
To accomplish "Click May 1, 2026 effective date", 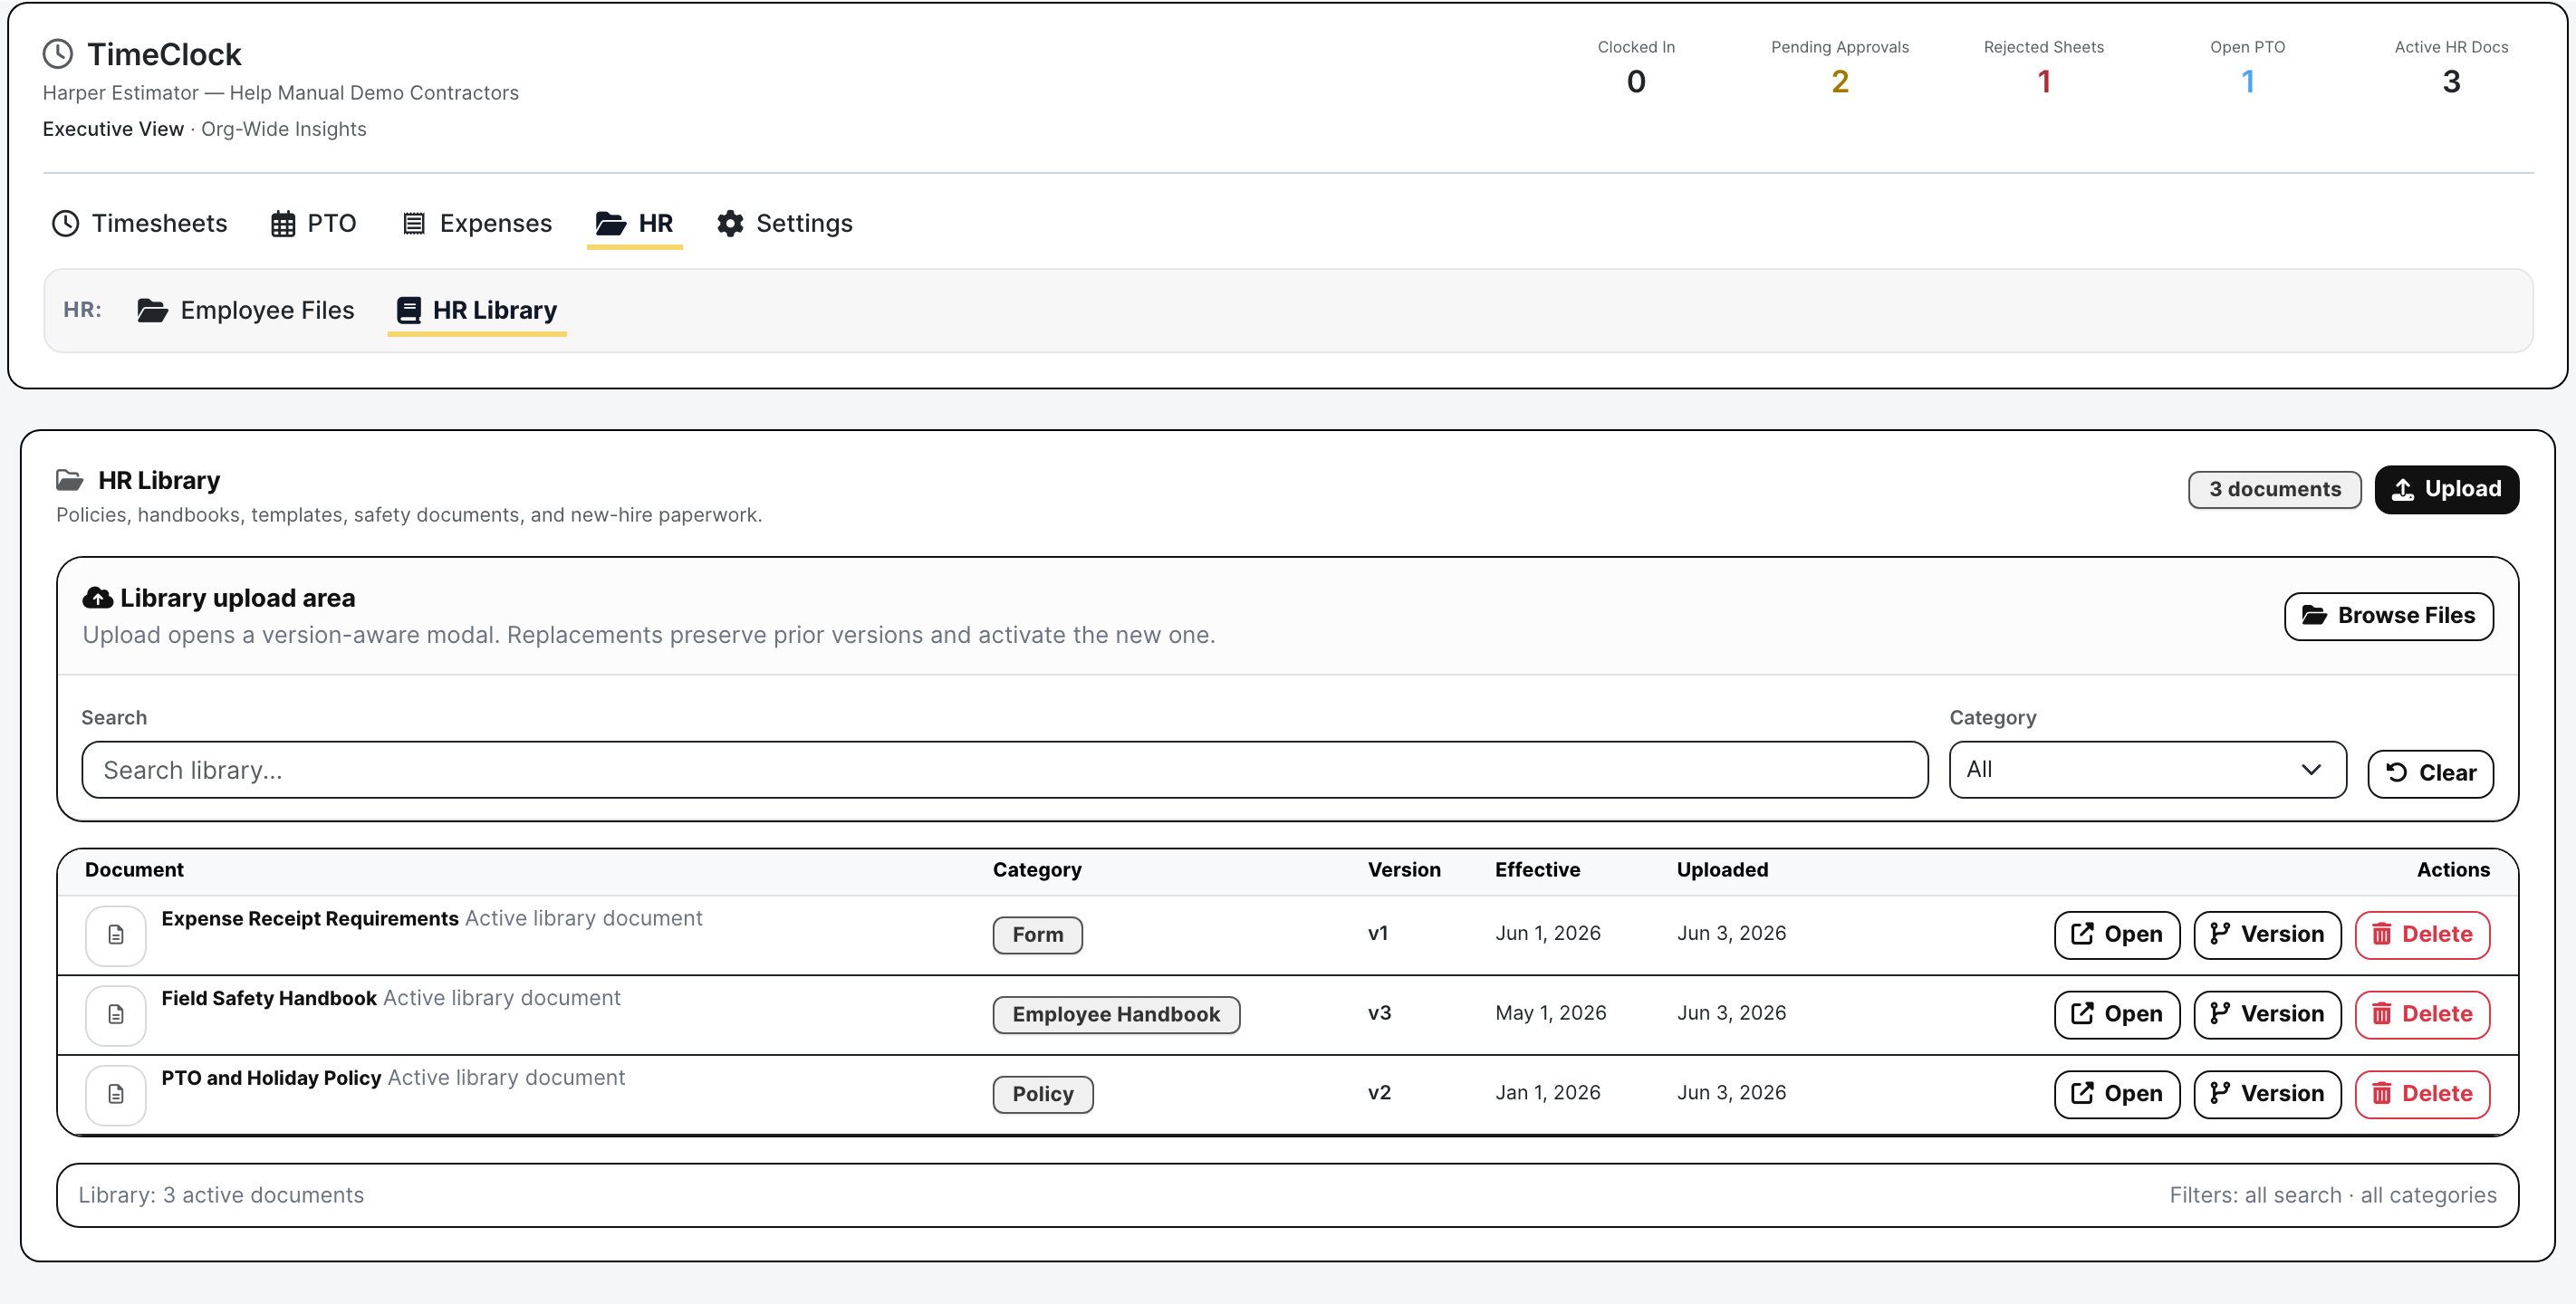I will [1550, 1014].
